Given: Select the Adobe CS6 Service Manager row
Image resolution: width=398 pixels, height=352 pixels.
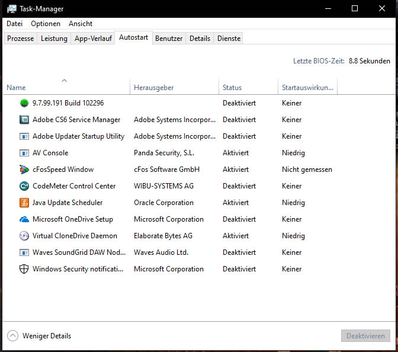Looking at the screenshot, I should pyautogui.click(x=199, y=120).
